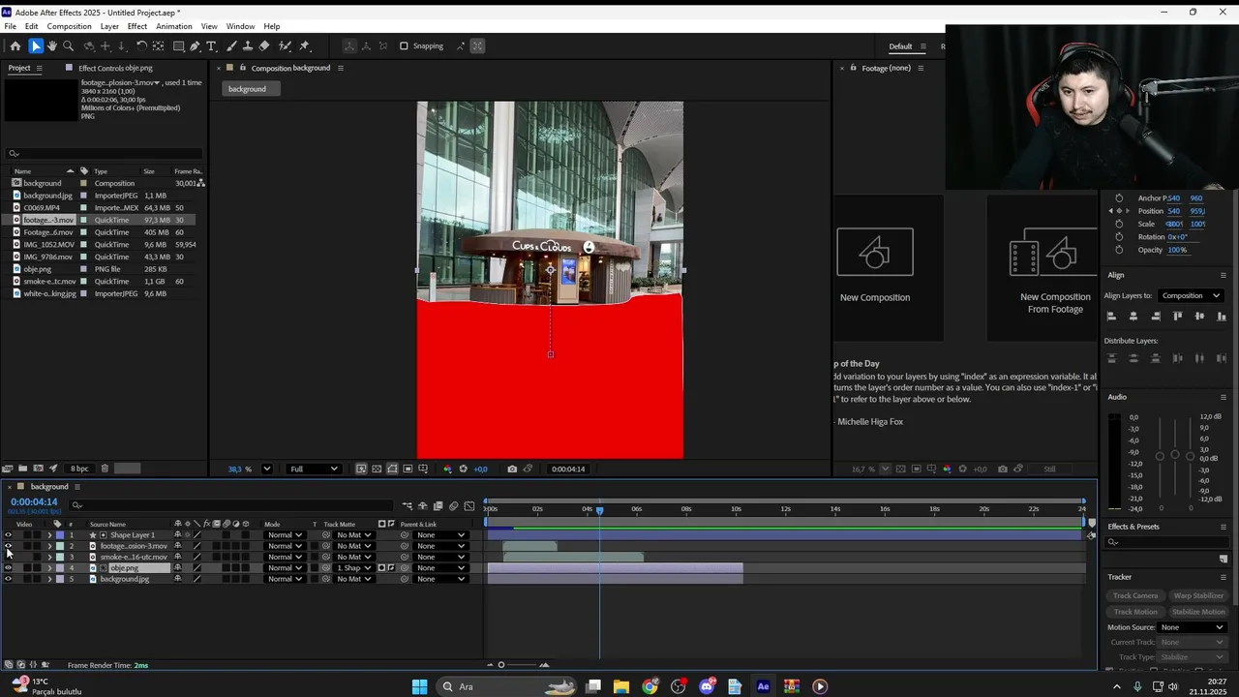Viewport: 1239px width, 697px height.
Task: Open Motion Source dropdown in Tracker
Action: pos(1193,627)
